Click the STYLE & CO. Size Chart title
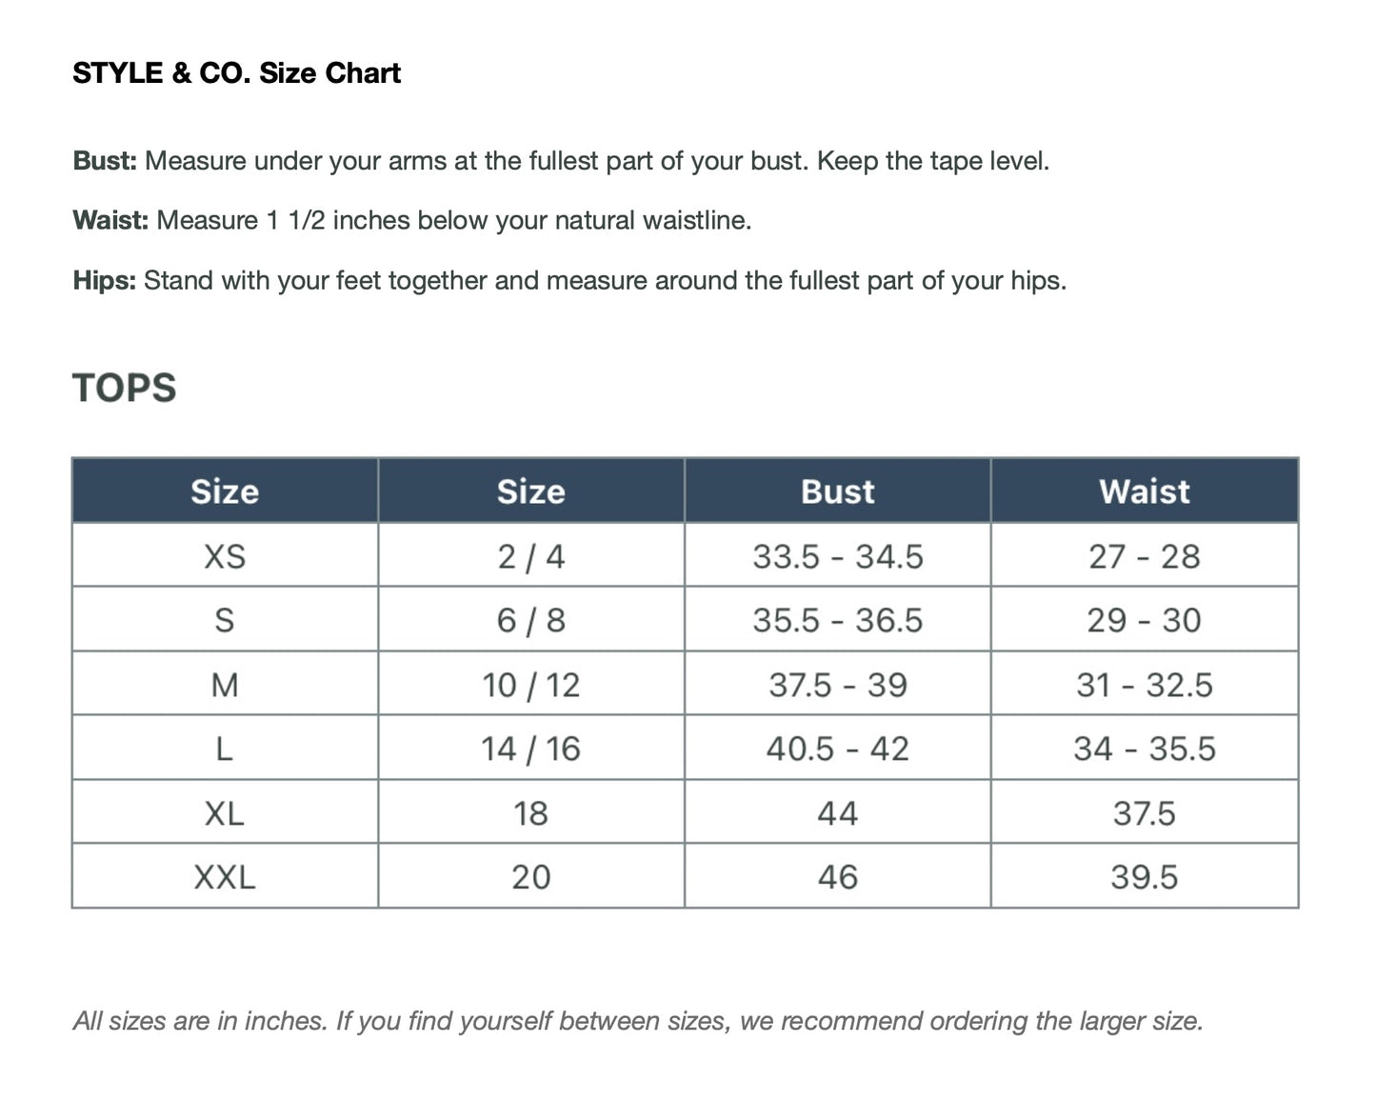Image resolution: width=1376 pixels, height=1101 pixels. pos(236,73)
